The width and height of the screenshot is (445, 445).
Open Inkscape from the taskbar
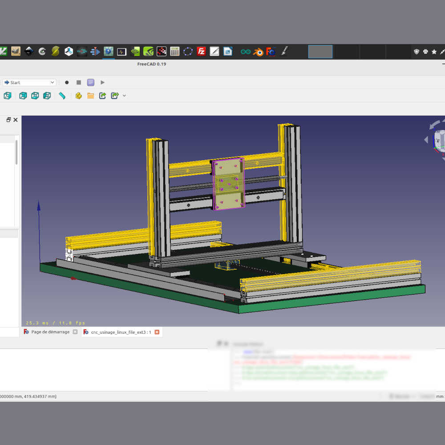29,51
